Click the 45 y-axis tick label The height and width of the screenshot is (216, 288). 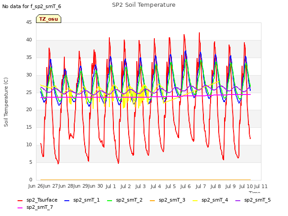coord(29,22)
